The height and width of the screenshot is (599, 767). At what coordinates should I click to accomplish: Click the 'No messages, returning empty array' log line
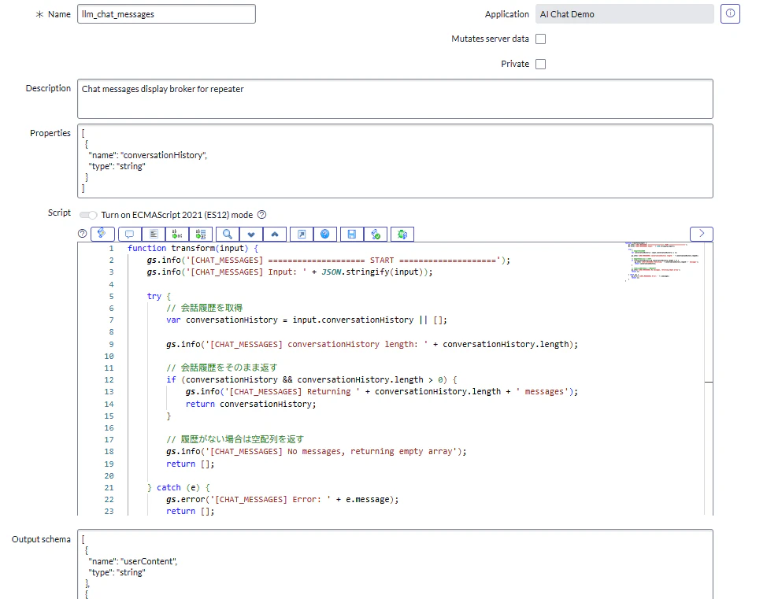[316, 451]
